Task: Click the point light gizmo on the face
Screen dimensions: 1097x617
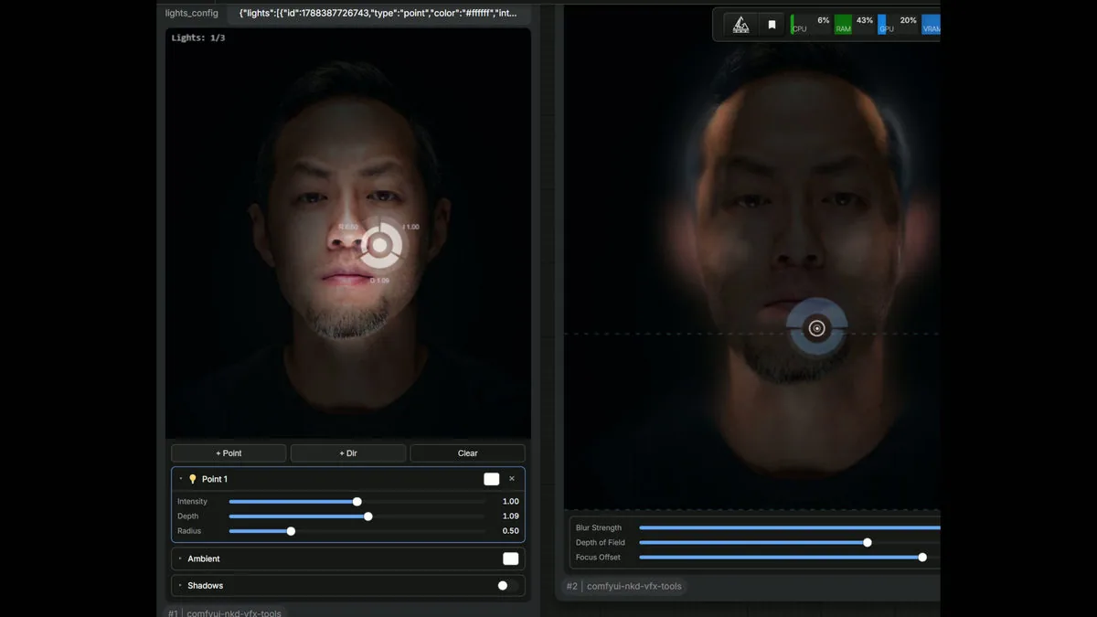Action: coord(381,245)
